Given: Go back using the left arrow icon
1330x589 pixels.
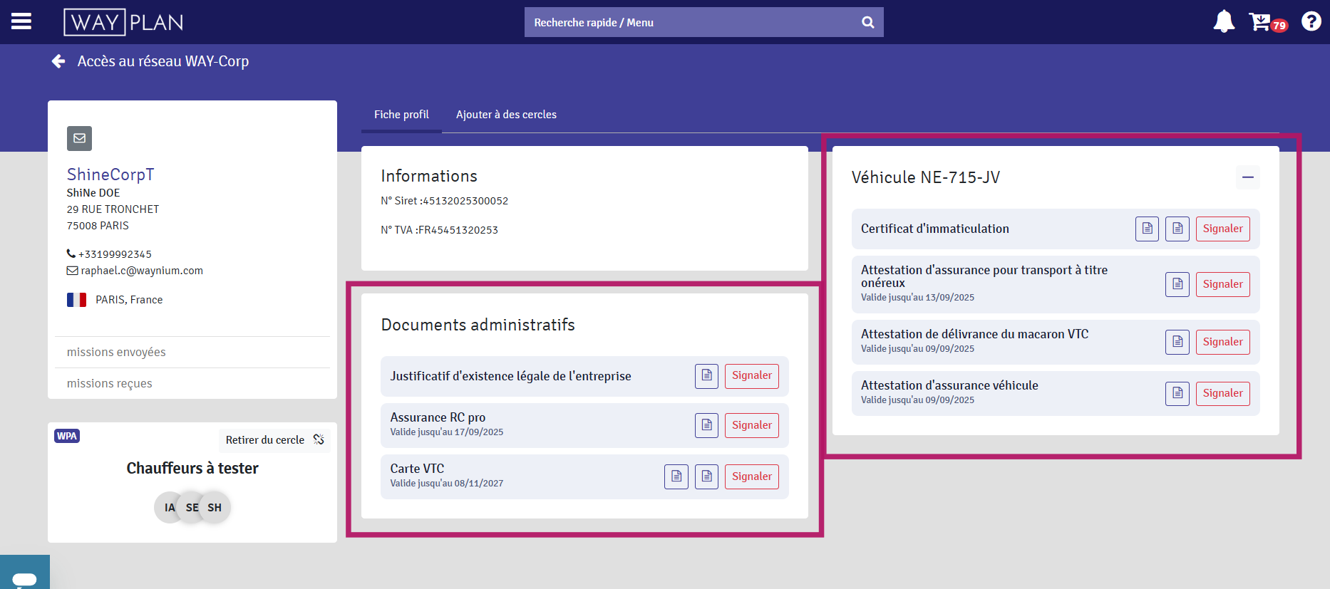Looking at the screenshot, I should pos(58,61).
